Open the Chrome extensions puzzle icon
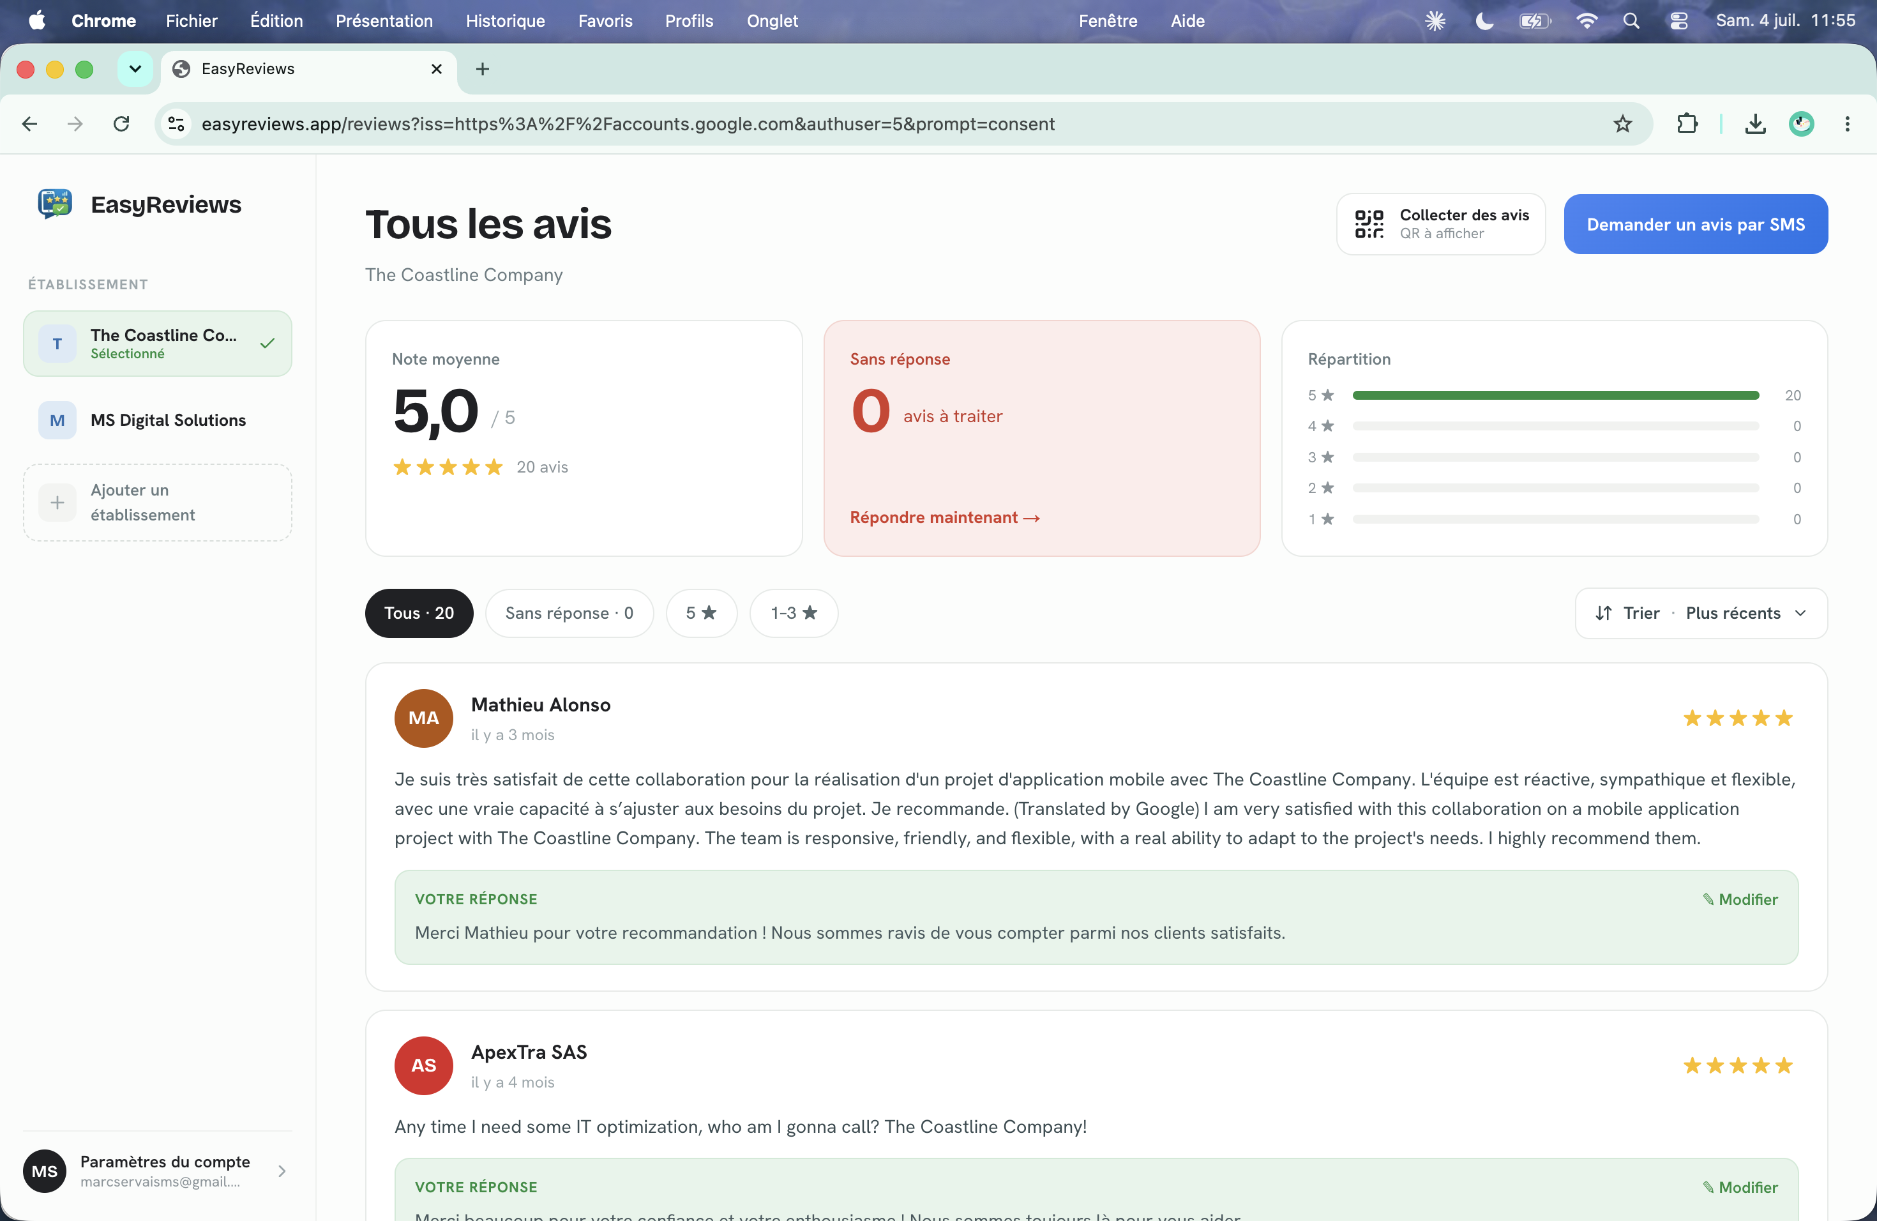The height and width of the screenshot is (1221, 1877). (x=1687, y=124)
